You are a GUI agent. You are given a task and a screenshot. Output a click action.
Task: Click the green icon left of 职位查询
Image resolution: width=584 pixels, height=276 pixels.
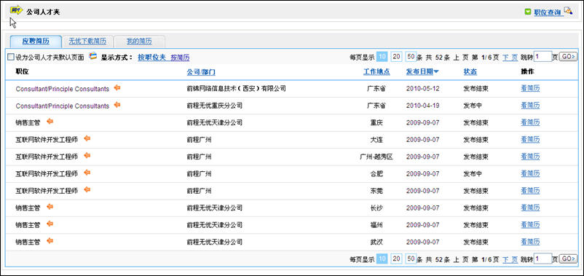[x=528, y=12]
